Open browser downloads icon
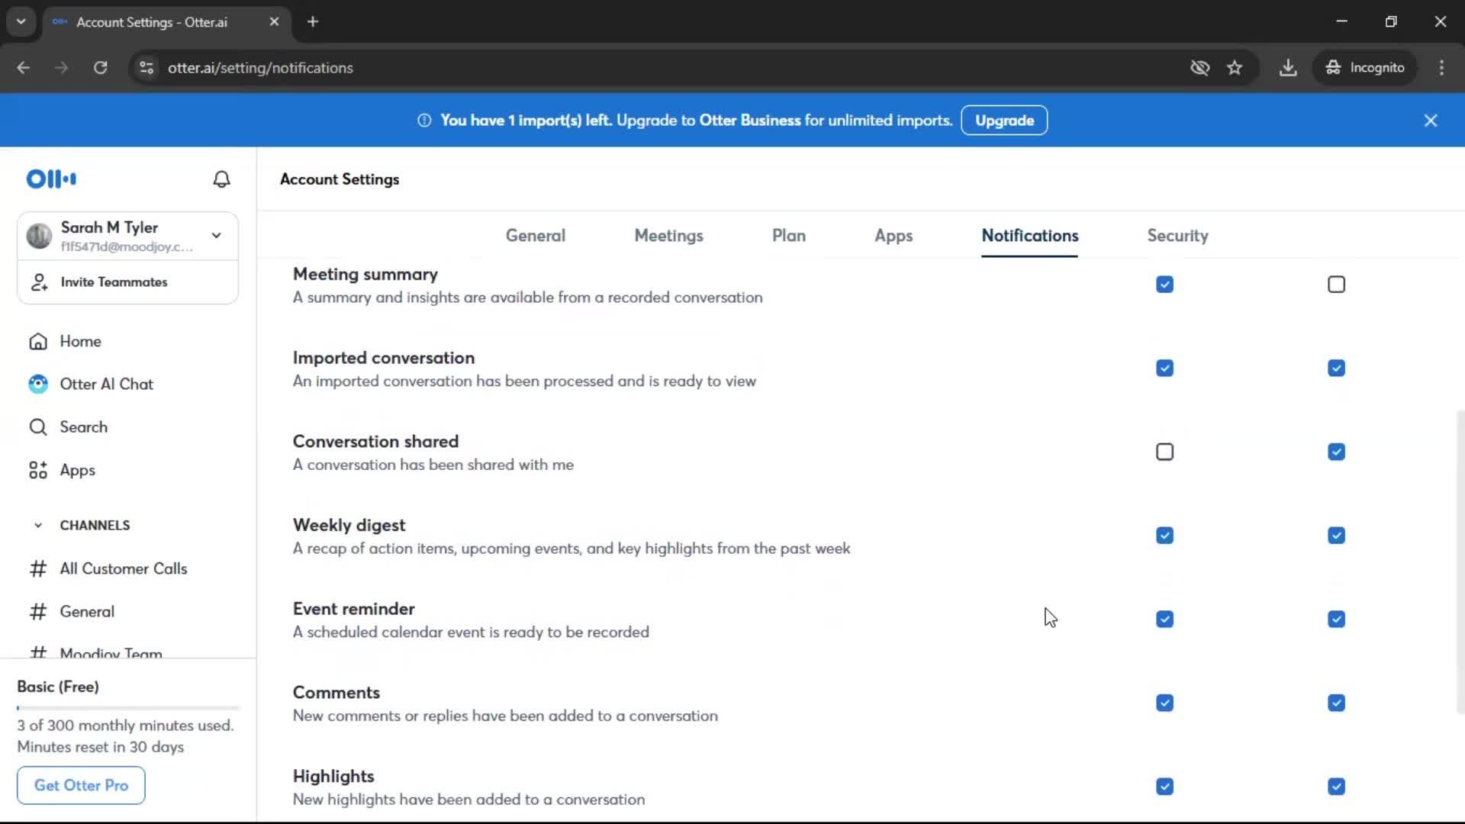This screenshot has height=824, width=1465. 1288,68
